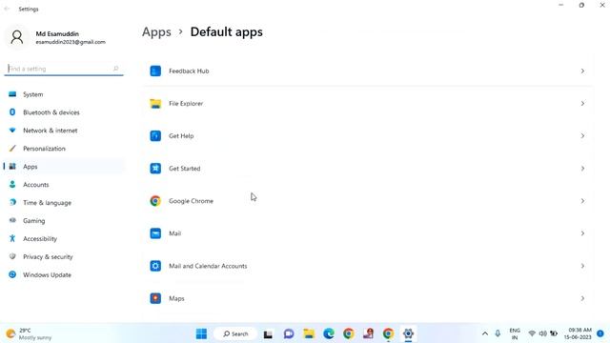Select the Apps category in sidebar
The image size is (610, 343).
tap(64, 167)
